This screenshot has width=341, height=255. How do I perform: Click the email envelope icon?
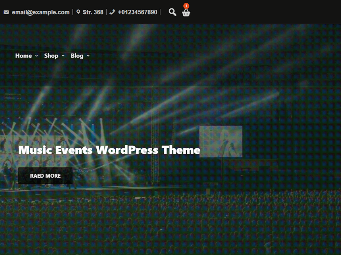(6, 12)
